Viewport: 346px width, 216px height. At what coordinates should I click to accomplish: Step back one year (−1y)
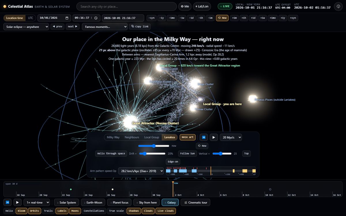coord(162,18)
